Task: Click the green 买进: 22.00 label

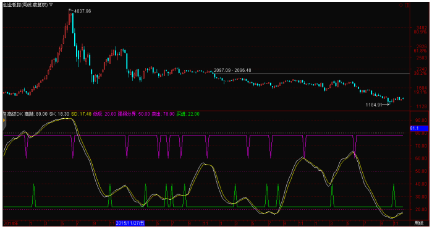Action: coord(188,114)
